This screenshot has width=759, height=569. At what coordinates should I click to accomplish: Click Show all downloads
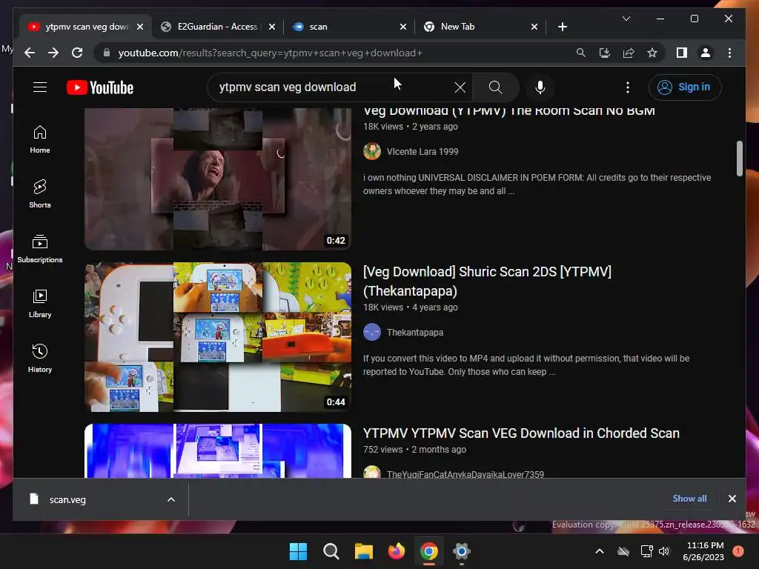pos(689,499)
